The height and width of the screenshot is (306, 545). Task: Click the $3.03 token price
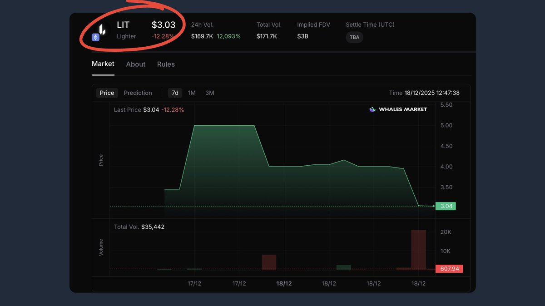[163, 25]
